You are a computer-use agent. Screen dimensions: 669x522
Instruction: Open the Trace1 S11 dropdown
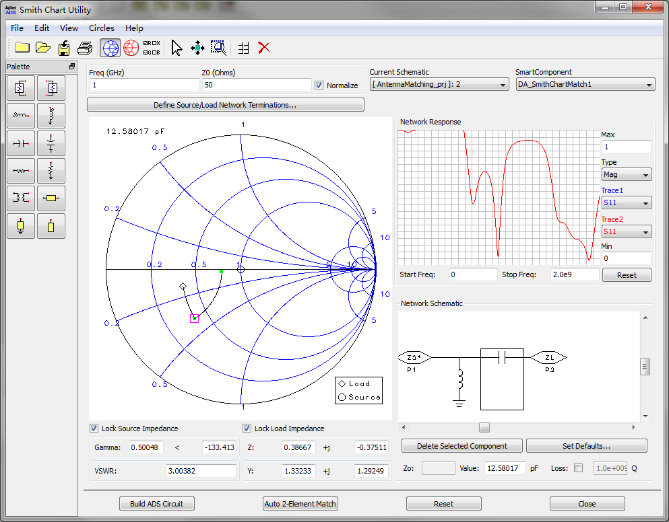tap(627, 203)
